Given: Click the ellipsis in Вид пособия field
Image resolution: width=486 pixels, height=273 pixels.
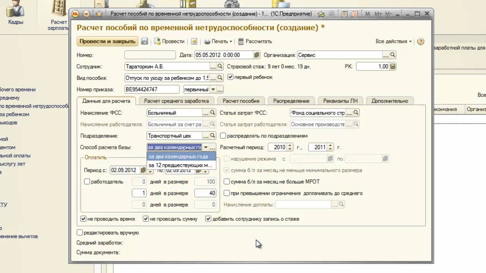Looking at the screenshot, I should pos(213,78).
